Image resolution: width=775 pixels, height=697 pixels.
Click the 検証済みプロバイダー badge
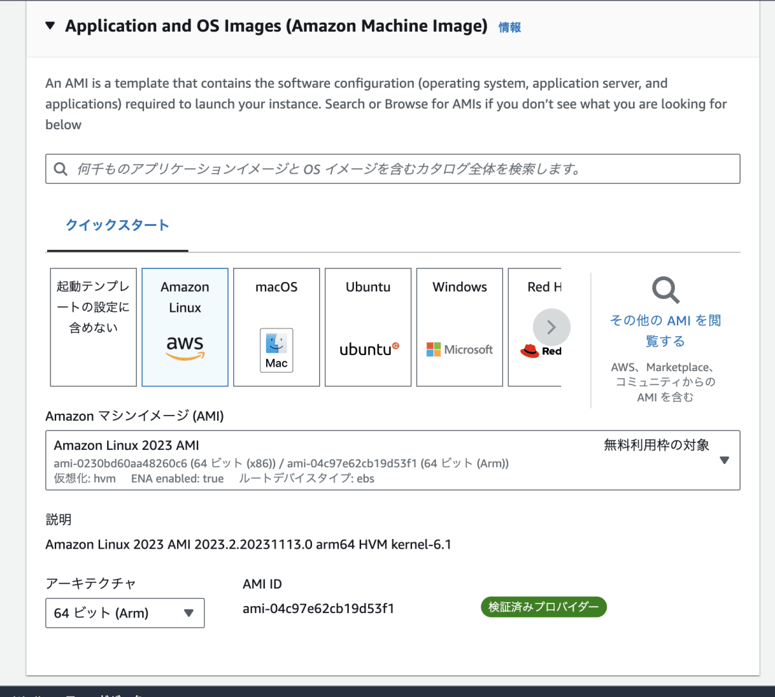point(544,607)
